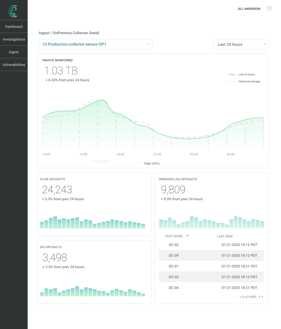Click the next page arrow in host table
The image size is (281, 329).
[262, 297]
